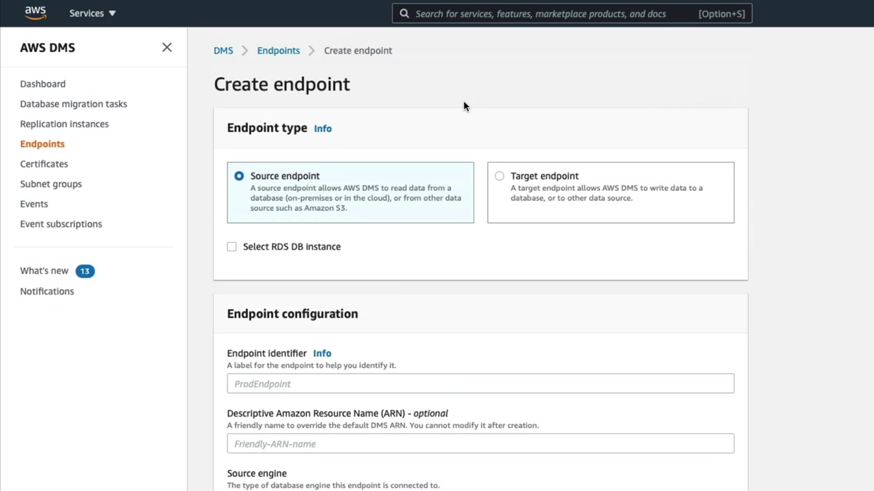
Task: Select the Source endpoint radio button
Action: click(239, 176)
